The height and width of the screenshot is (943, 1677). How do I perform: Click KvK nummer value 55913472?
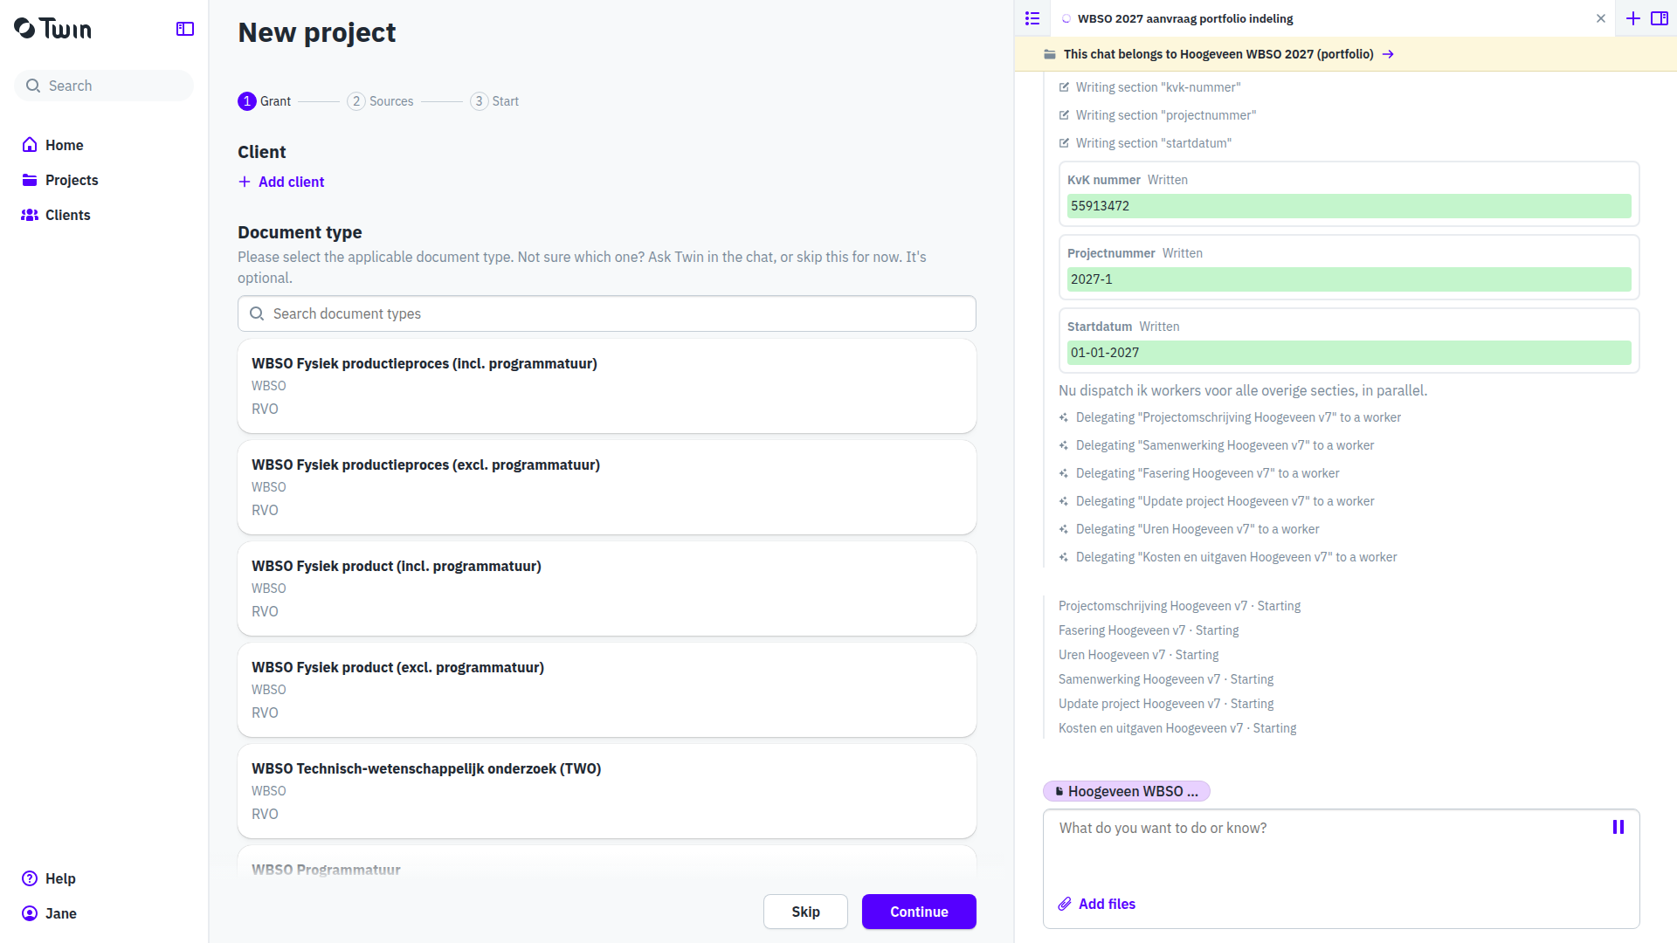pyautogui.click(x=1349, y=206)
